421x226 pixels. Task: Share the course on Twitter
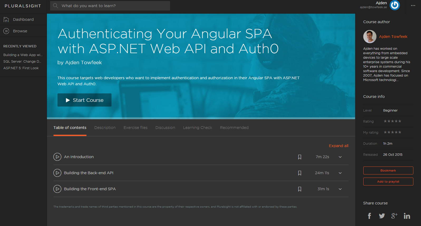382,216
